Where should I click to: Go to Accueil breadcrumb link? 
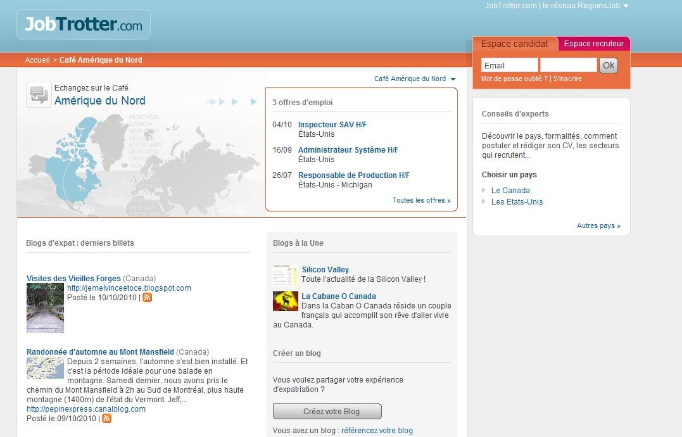[x=37, y=60]
